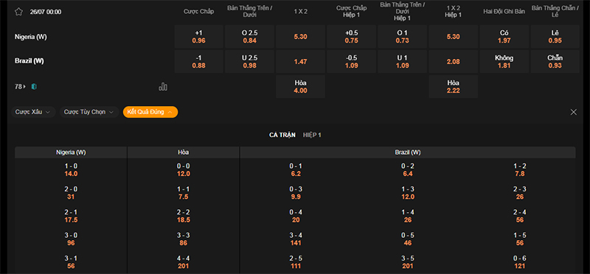Select Lẻ odd goals at 0.95
The height and width of the screenshot is (274, 590).
[555, 37]
